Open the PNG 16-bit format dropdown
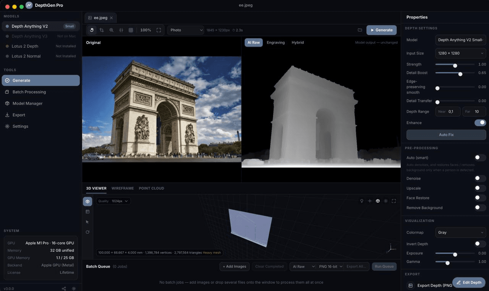This screenshot has height=291, width=489. pos(330,267)
